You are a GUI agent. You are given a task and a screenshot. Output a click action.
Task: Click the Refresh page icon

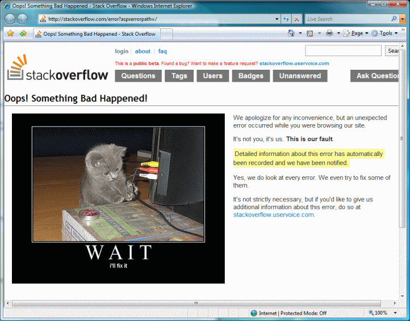pyautogui.click(x=286, y=19)
